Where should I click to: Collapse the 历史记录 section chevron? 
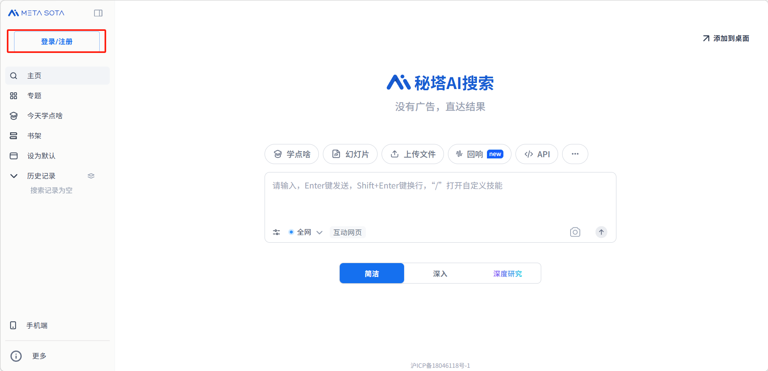pos(14,176)
